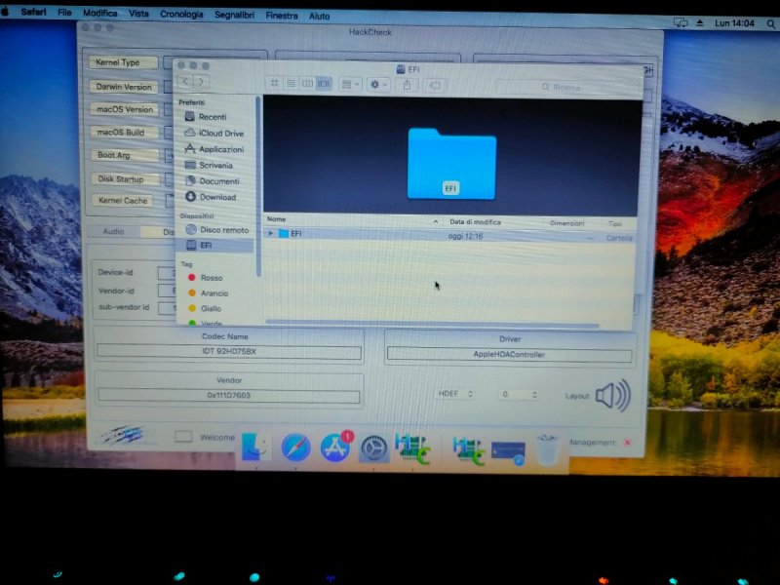
Task: Open App Store from the Dock
Action: 335,448
